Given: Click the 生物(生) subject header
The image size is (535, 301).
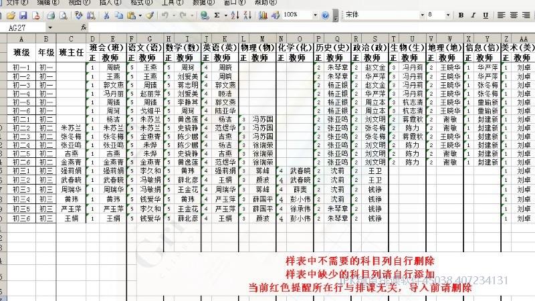Looking at the screenshot, I should coord(408,47).
